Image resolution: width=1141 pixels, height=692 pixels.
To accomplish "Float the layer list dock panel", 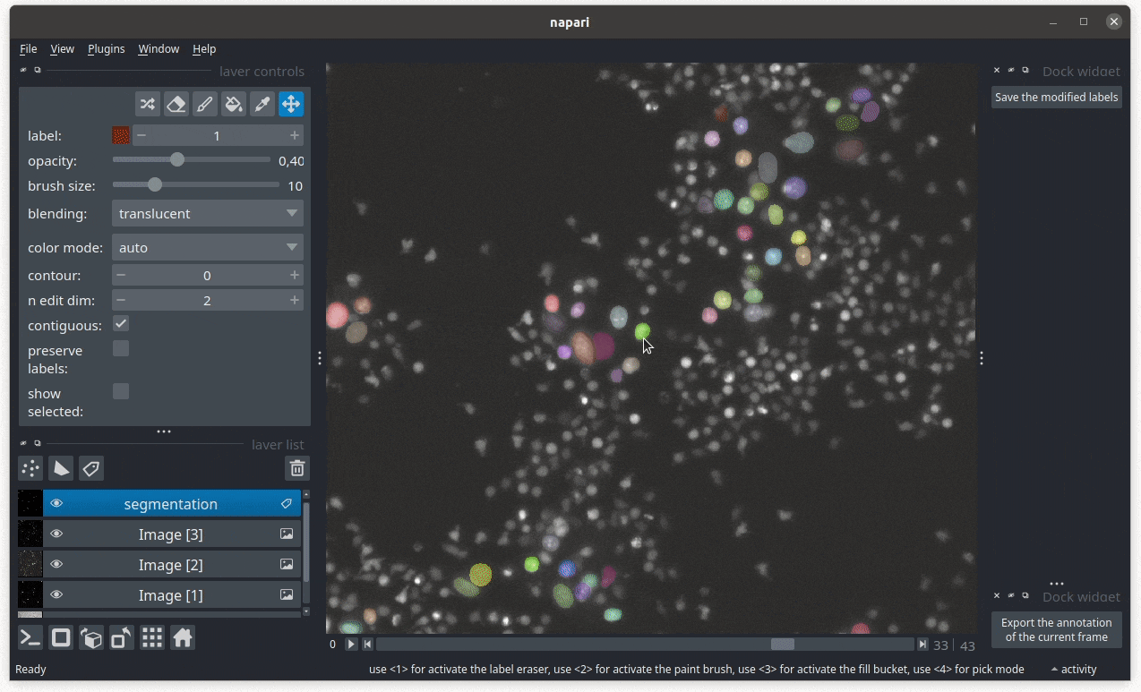I will click(x=38, y=444).
